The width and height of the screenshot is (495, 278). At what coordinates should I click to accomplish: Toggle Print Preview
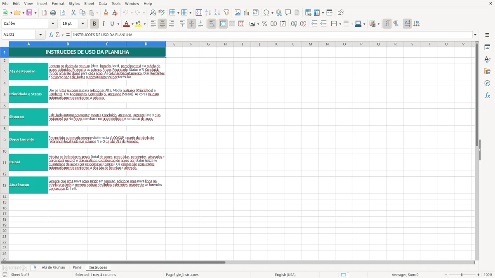point(62,13)
